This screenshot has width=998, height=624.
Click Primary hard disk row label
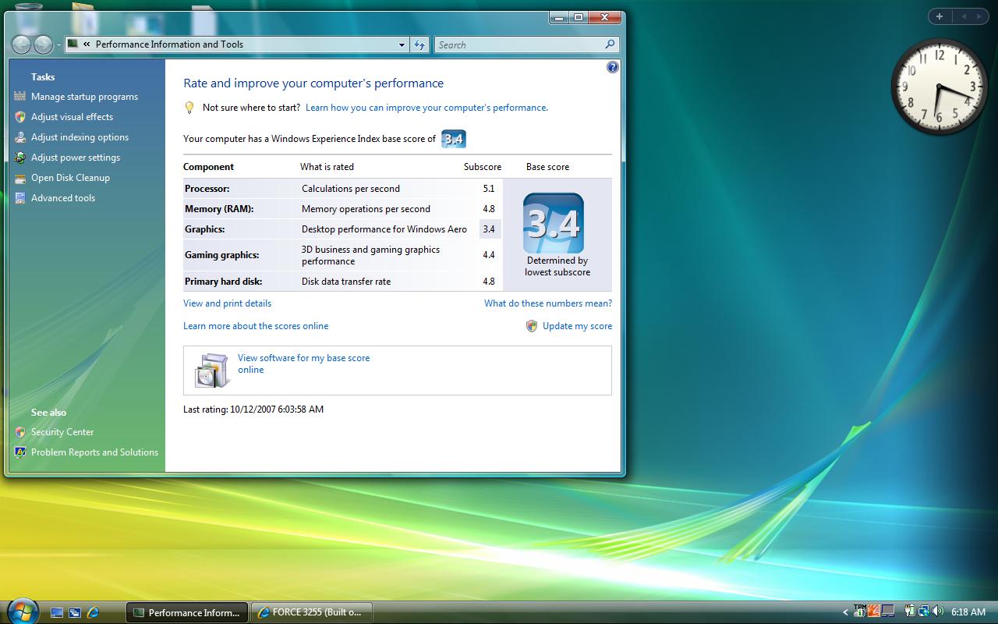pyautogui.click(x=223, y=282)
